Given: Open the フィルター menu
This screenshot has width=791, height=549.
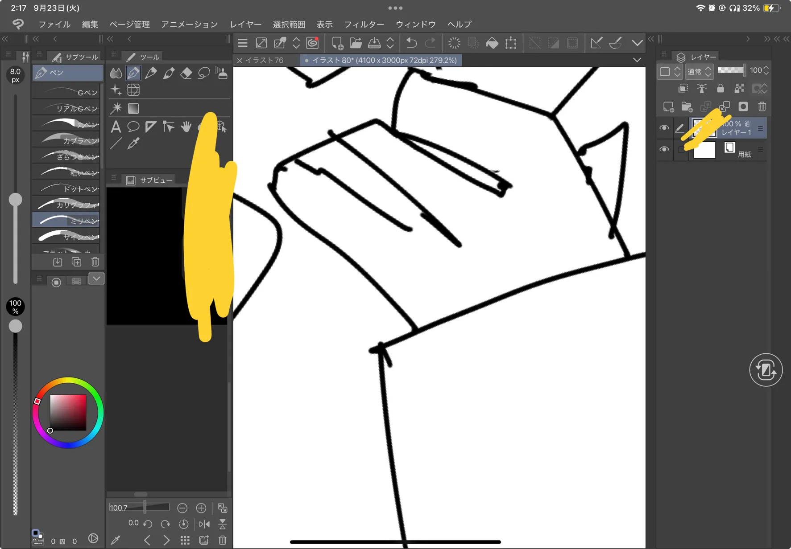Looking at the screenshot, I should 364,24.
